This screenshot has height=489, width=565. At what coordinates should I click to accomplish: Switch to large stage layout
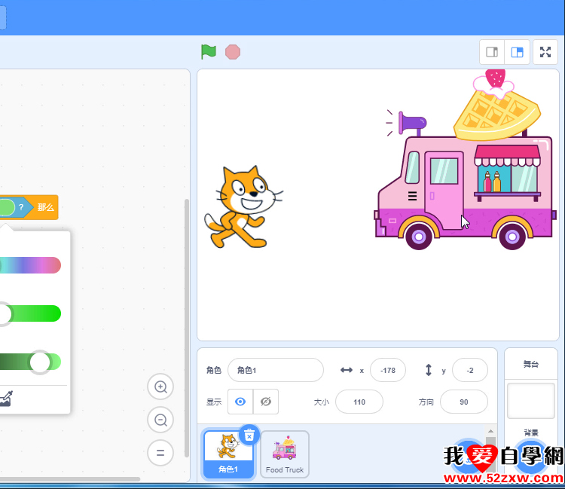517,52
